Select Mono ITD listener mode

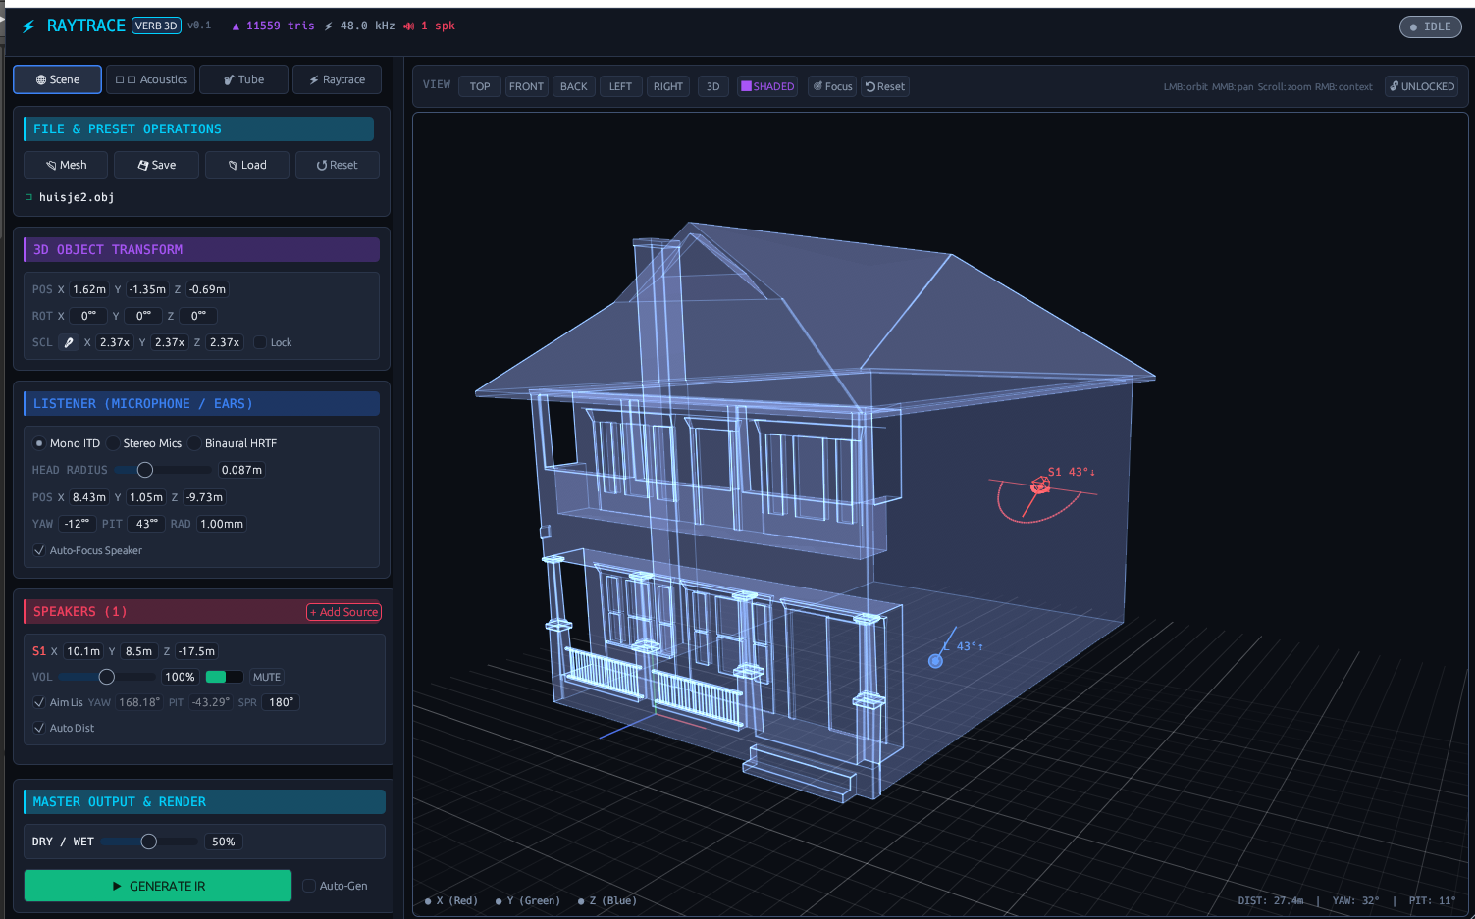point(39,443)
